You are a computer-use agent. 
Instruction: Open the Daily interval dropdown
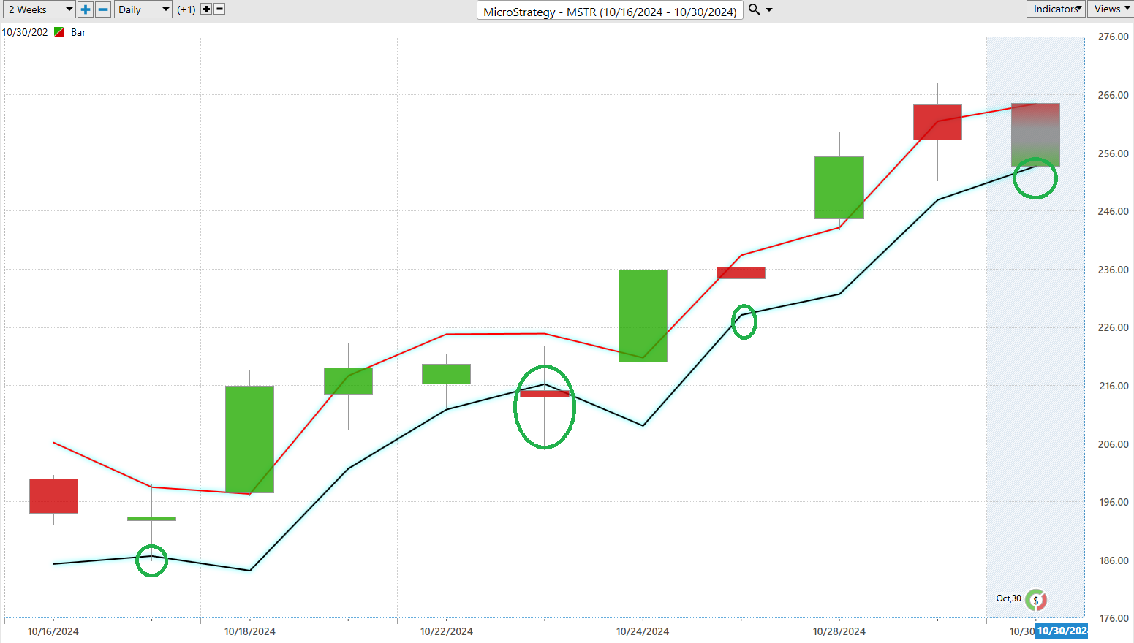click(143, 9)
